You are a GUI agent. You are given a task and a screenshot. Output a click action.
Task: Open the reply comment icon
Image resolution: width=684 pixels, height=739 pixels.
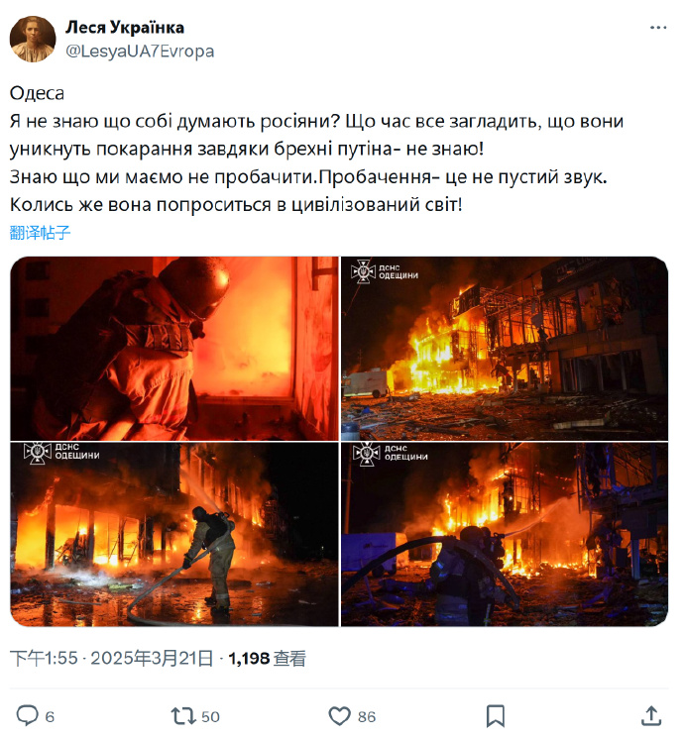click(x=28, y=715)
